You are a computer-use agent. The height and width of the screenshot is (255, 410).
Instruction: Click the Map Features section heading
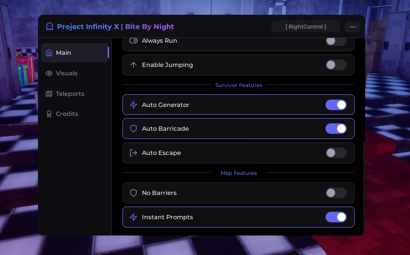(x=239, y=173)
